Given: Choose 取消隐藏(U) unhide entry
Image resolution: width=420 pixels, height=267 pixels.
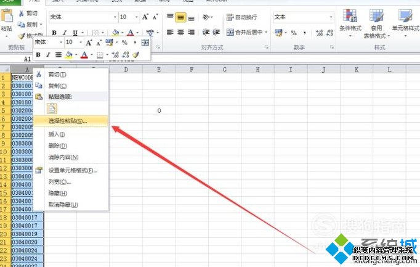Looking at the screenshot, I should click(71, 205).
